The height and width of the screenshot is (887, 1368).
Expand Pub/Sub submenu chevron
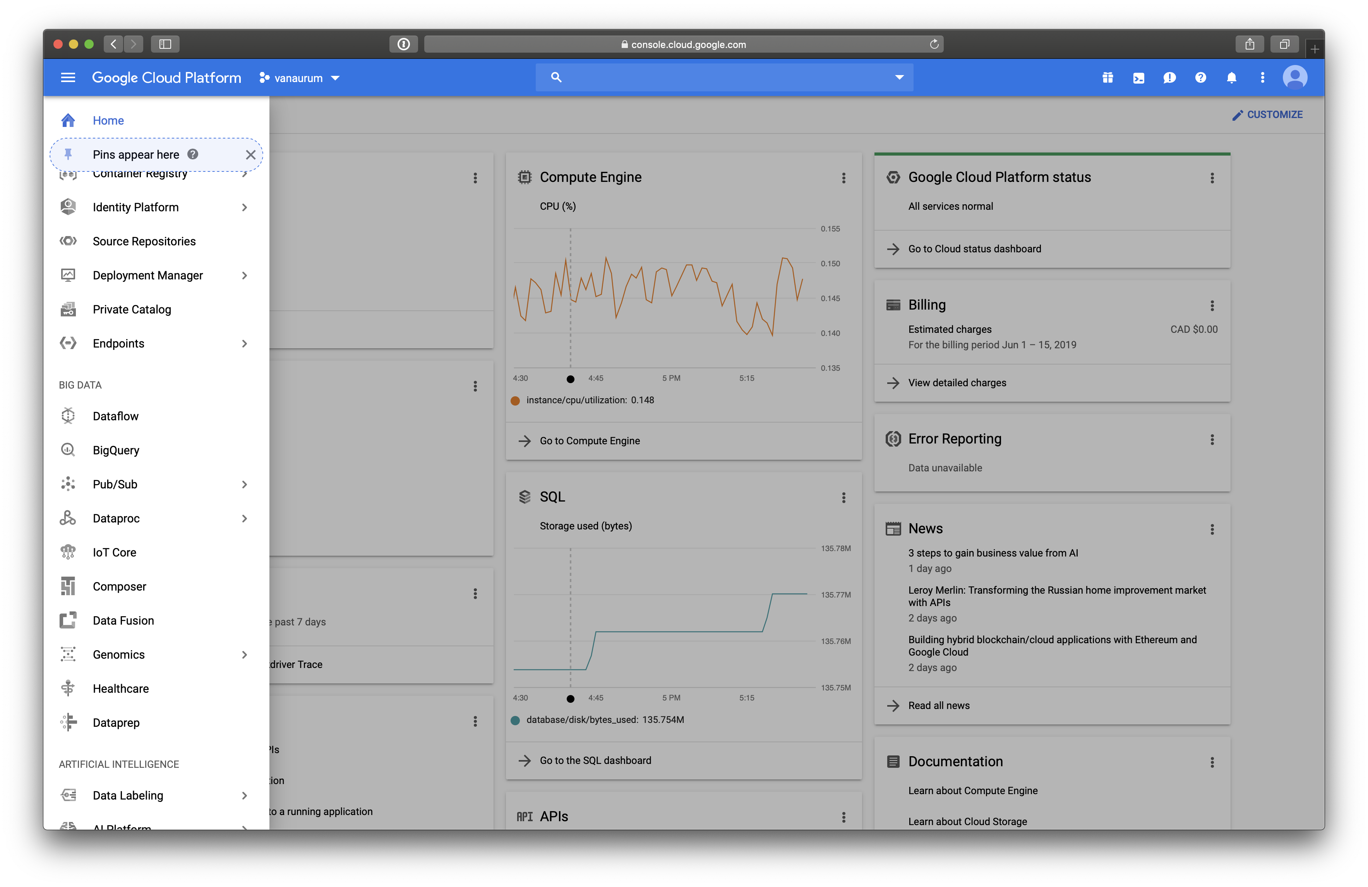244,484
